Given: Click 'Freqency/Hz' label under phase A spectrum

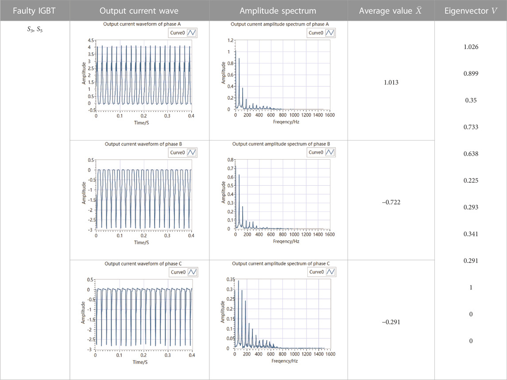Looking at the screenshot, I should (286, 122).
